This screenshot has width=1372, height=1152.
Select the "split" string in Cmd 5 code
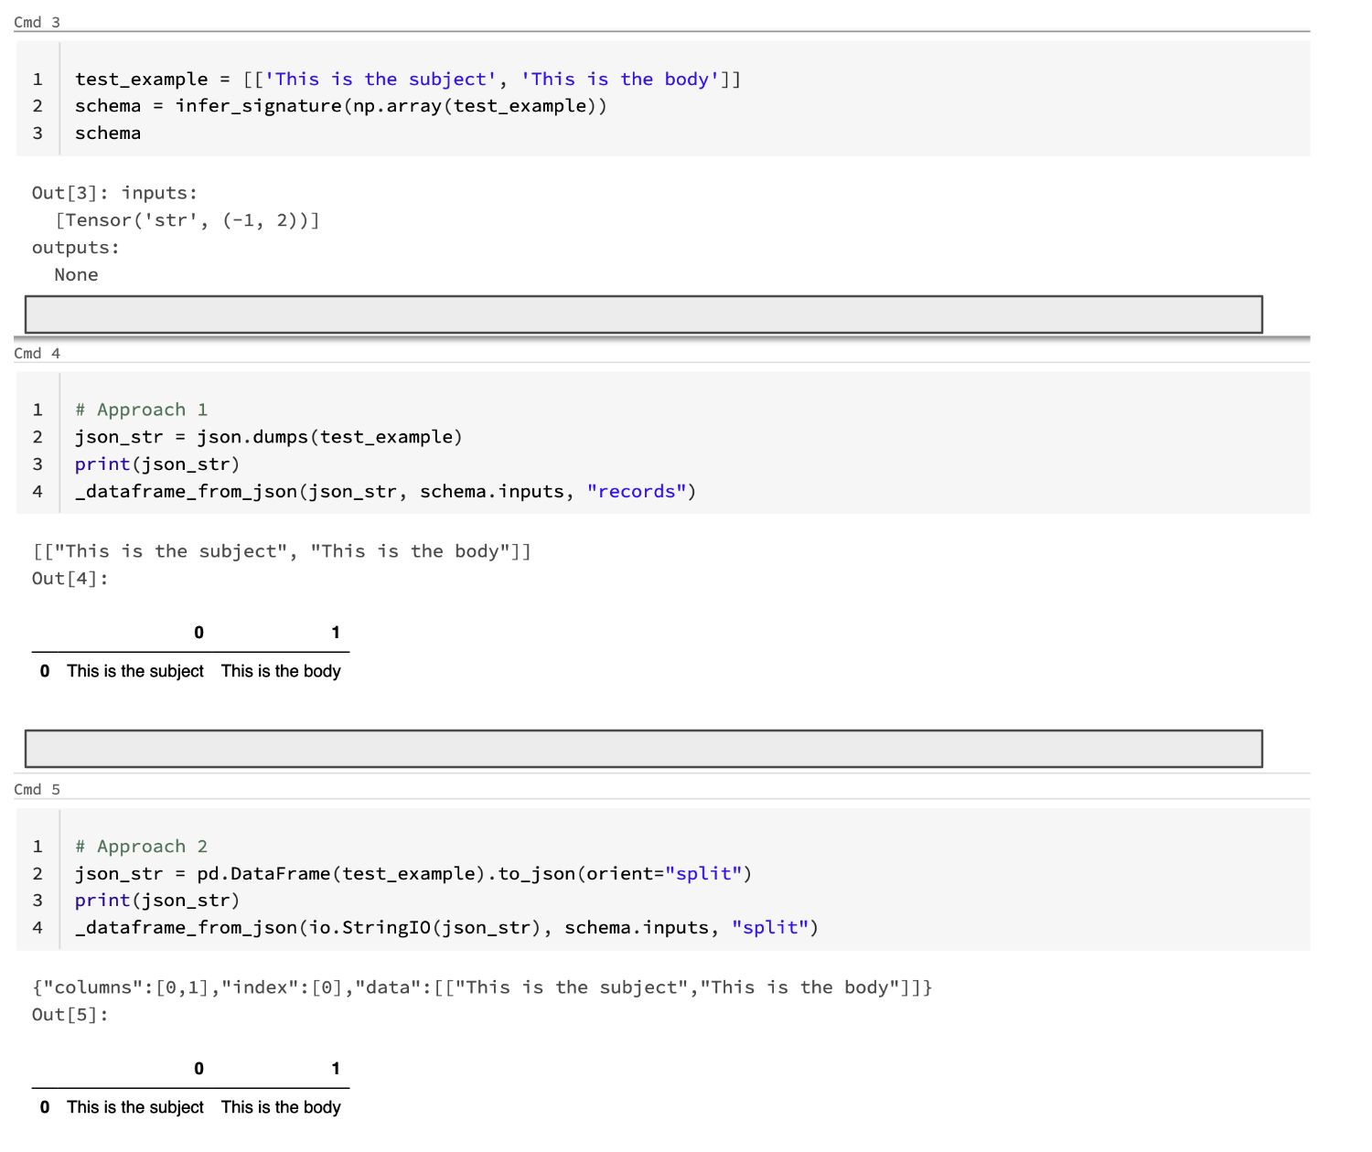[771, 927]
